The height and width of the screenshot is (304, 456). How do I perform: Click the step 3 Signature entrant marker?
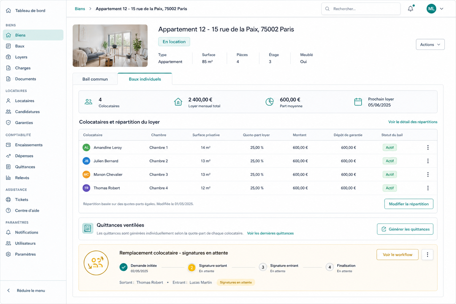click(263, 267)
